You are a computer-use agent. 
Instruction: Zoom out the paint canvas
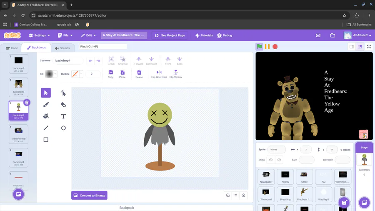[x=228, y=196]
